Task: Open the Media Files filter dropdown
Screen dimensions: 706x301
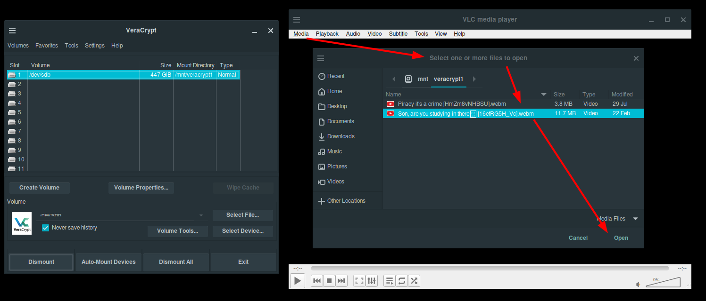Action: pyautogui.click(x=617, y=219)
